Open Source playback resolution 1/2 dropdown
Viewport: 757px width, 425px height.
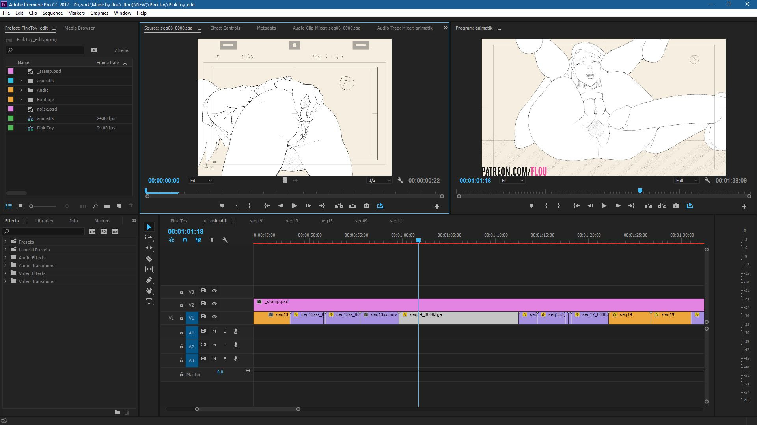[x=379, y=181]
